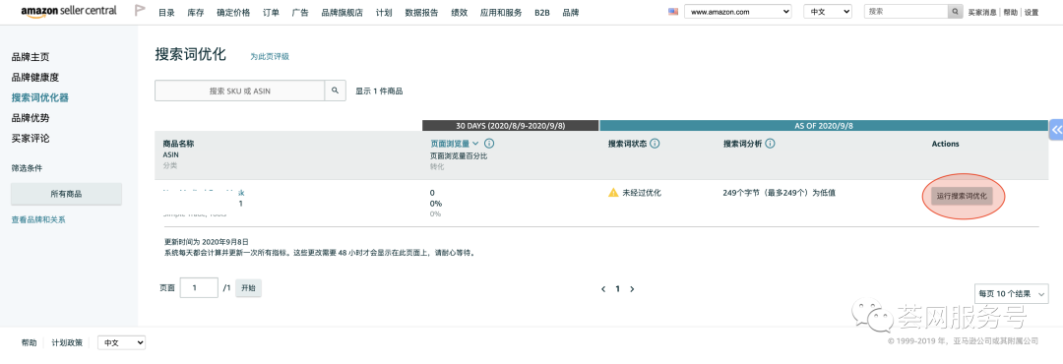Click the 开始 page go button
1063x364 pixels.
[248, 288]
